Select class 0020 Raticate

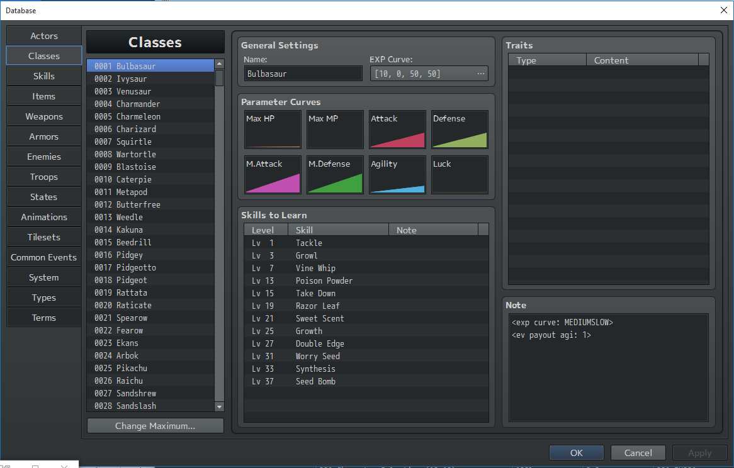(150, 305)
